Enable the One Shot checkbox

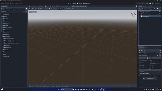[151, 65]
